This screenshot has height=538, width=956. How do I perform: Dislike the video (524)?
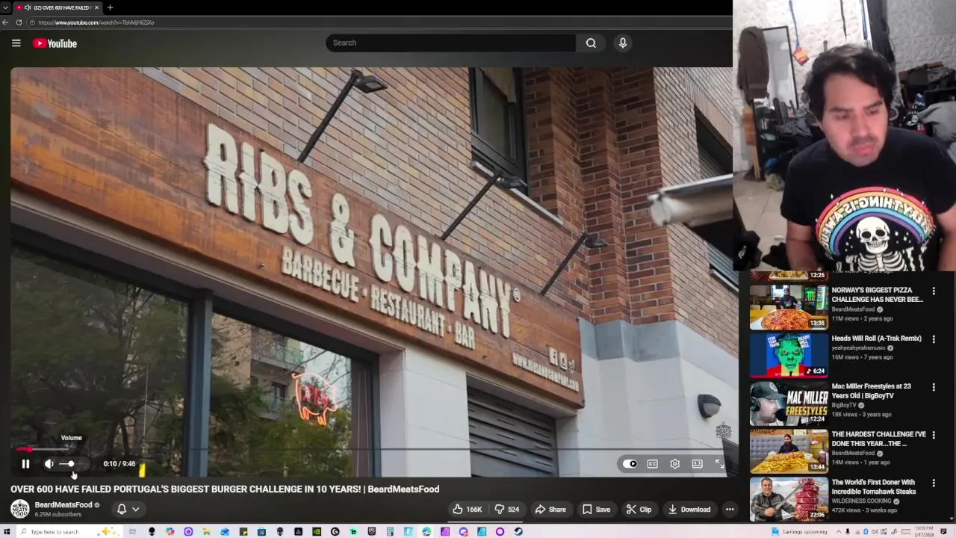point(507,510)
